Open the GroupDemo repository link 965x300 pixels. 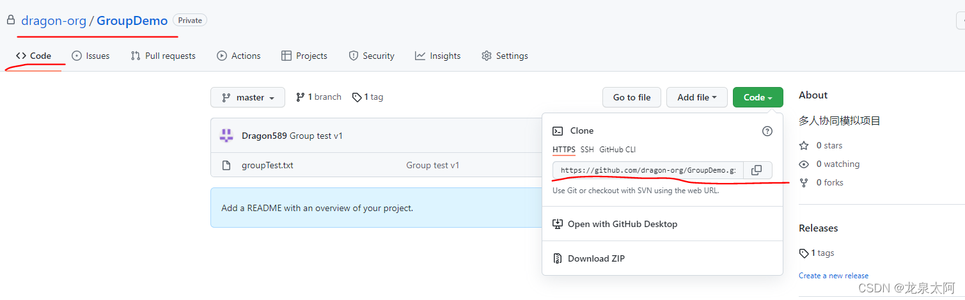(132, 20)
